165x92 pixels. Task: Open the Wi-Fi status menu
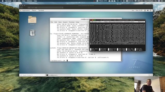click(x=136, y=1)
